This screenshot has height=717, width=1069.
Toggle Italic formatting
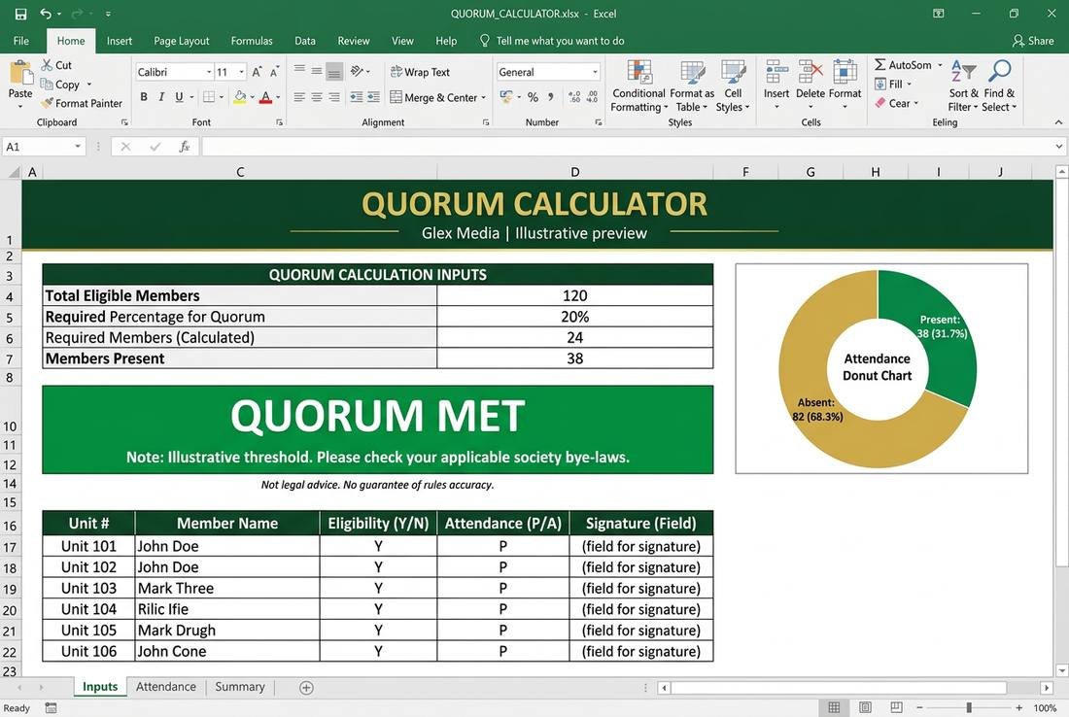[x=161, y=97]
